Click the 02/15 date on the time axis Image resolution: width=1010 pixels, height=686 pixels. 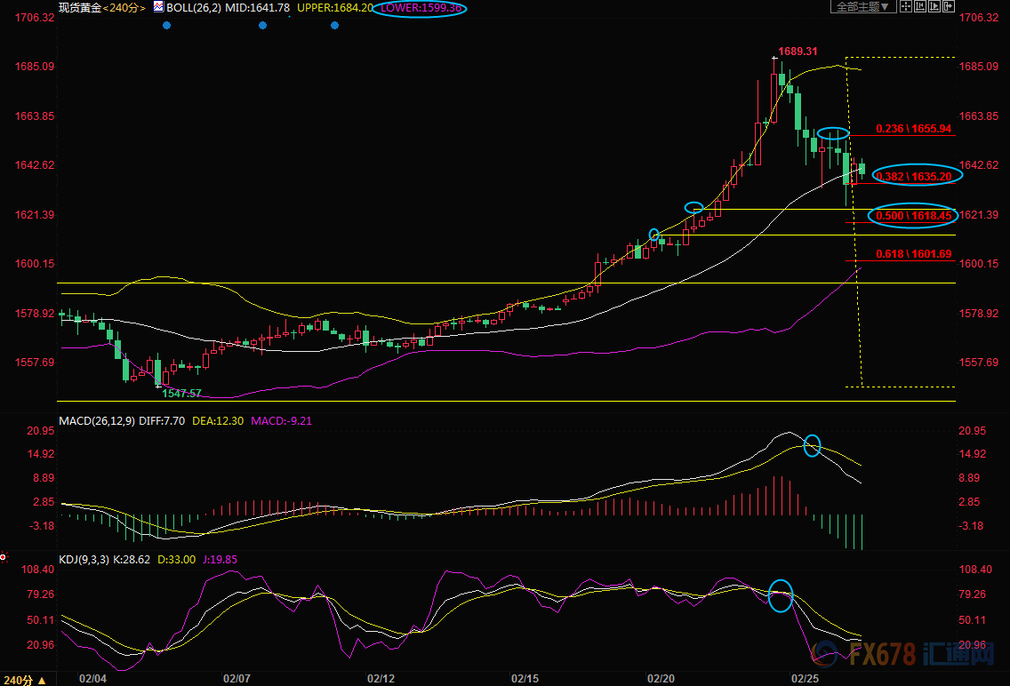click(x=525, y=679)
